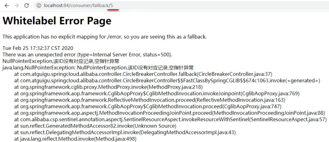The width and height of the screenshot is (329, 142).
Task: Click the CircleBreakerController.java:37 stack frame
Action: 143,74
